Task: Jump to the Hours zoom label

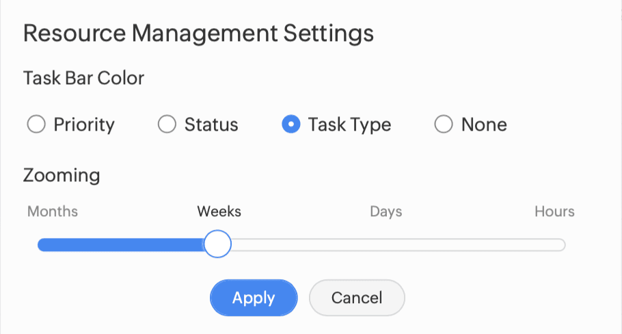Action: click(554, 211)
